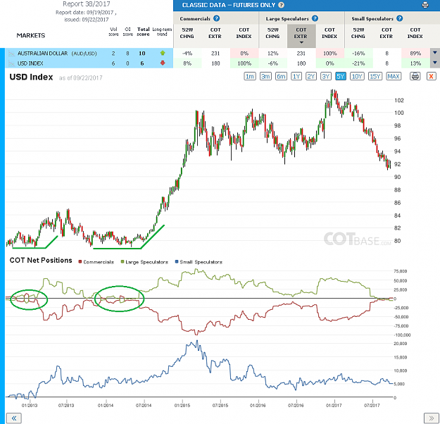440x424 pixels.
Task: Sort by Vol score column
Action: (x=113, y=32)
